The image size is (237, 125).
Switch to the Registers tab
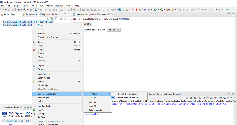coord(45,14)
